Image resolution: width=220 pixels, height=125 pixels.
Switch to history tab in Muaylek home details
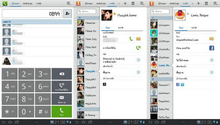120,28
